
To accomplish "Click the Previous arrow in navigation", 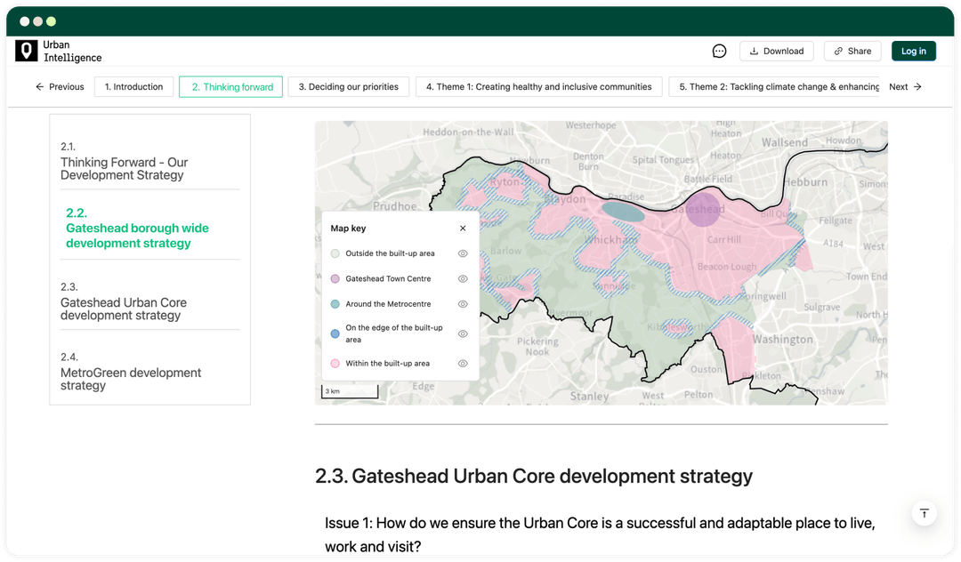I will 60,86.
